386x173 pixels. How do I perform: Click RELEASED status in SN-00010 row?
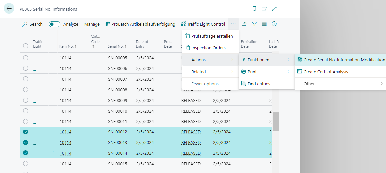[x=191, y=111]
